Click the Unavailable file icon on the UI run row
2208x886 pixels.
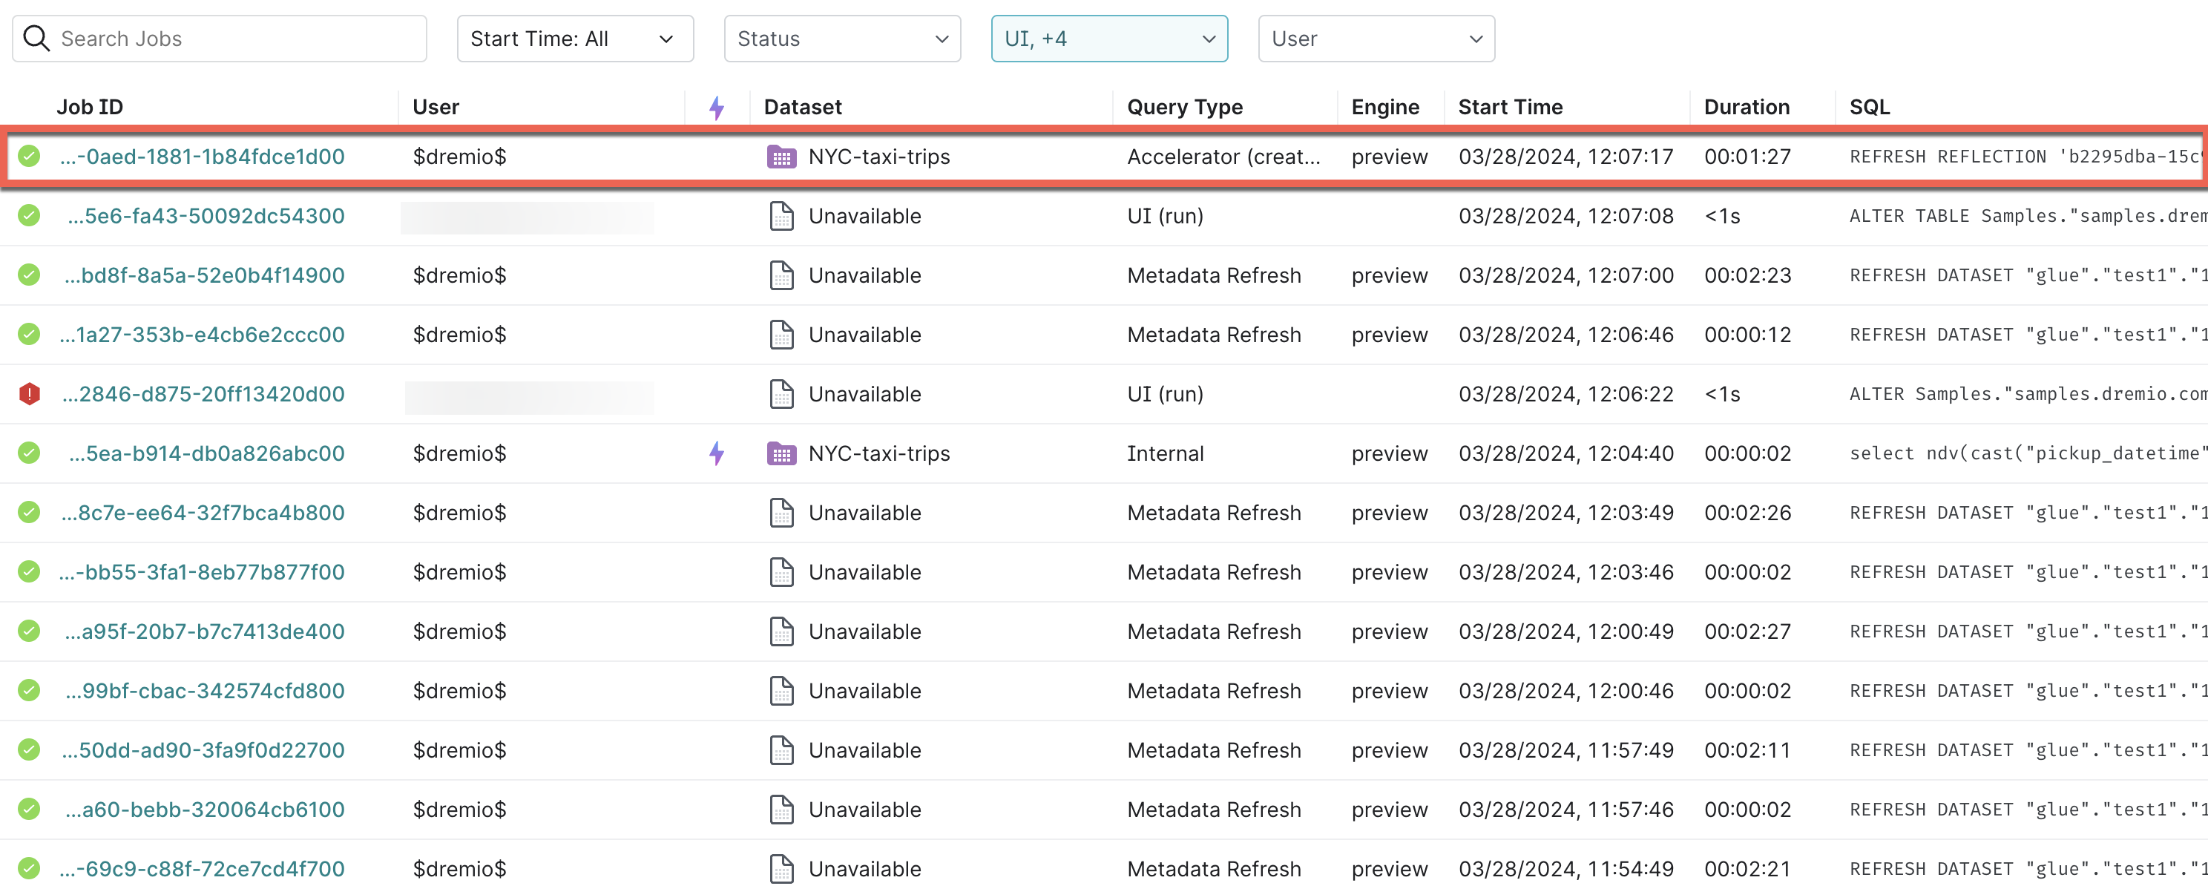(781, 216)
